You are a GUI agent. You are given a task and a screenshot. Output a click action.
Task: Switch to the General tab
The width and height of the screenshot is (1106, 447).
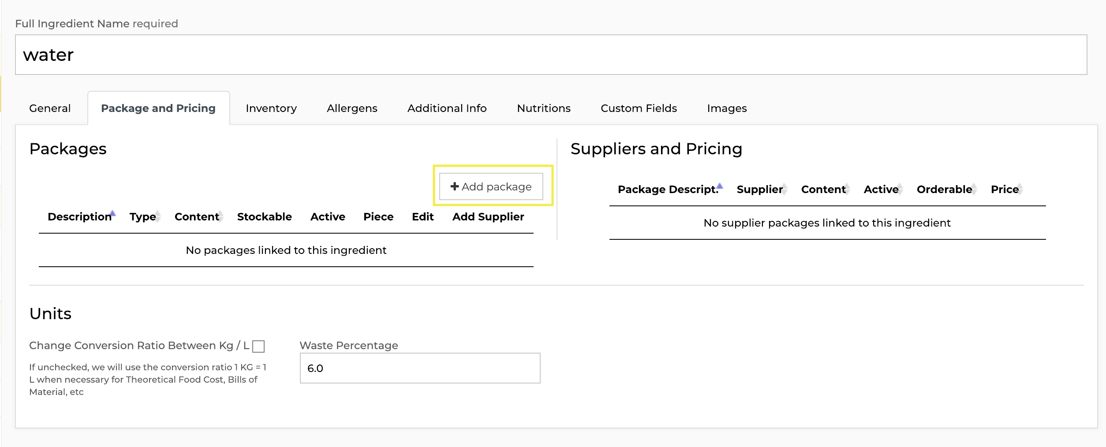[49, 108]
